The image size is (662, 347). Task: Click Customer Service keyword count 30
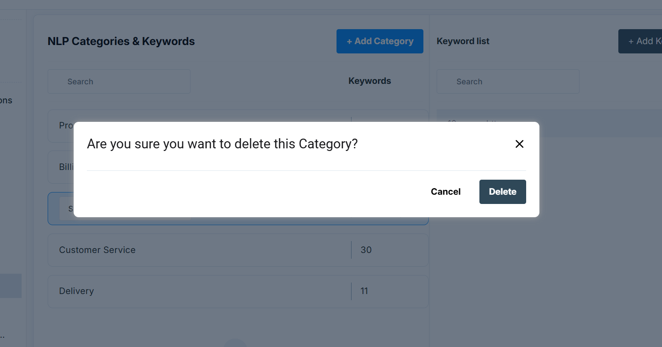[366, 250]
